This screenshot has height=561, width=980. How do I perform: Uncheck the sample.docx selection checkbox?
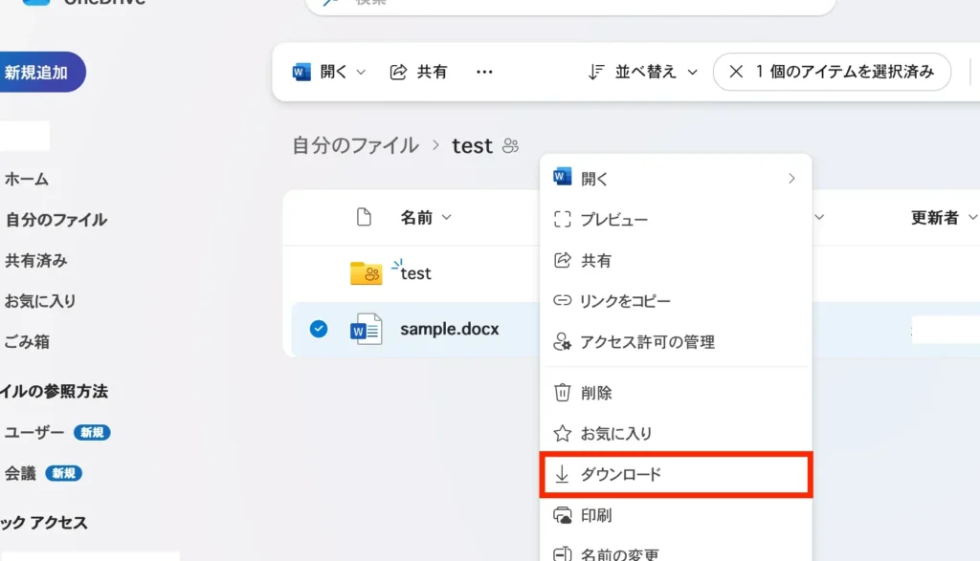pyautogui.click(x=319, y=329)
